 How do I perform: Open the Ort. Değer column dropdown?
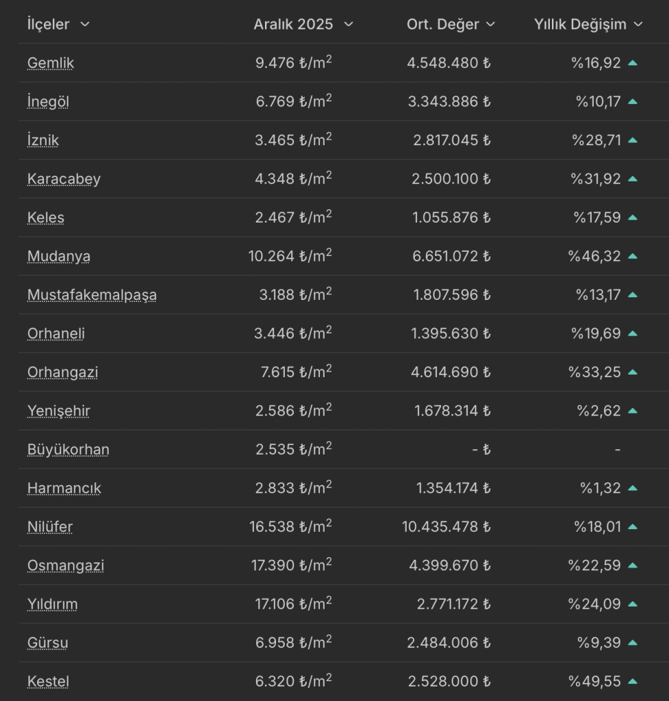click(490, 24)
